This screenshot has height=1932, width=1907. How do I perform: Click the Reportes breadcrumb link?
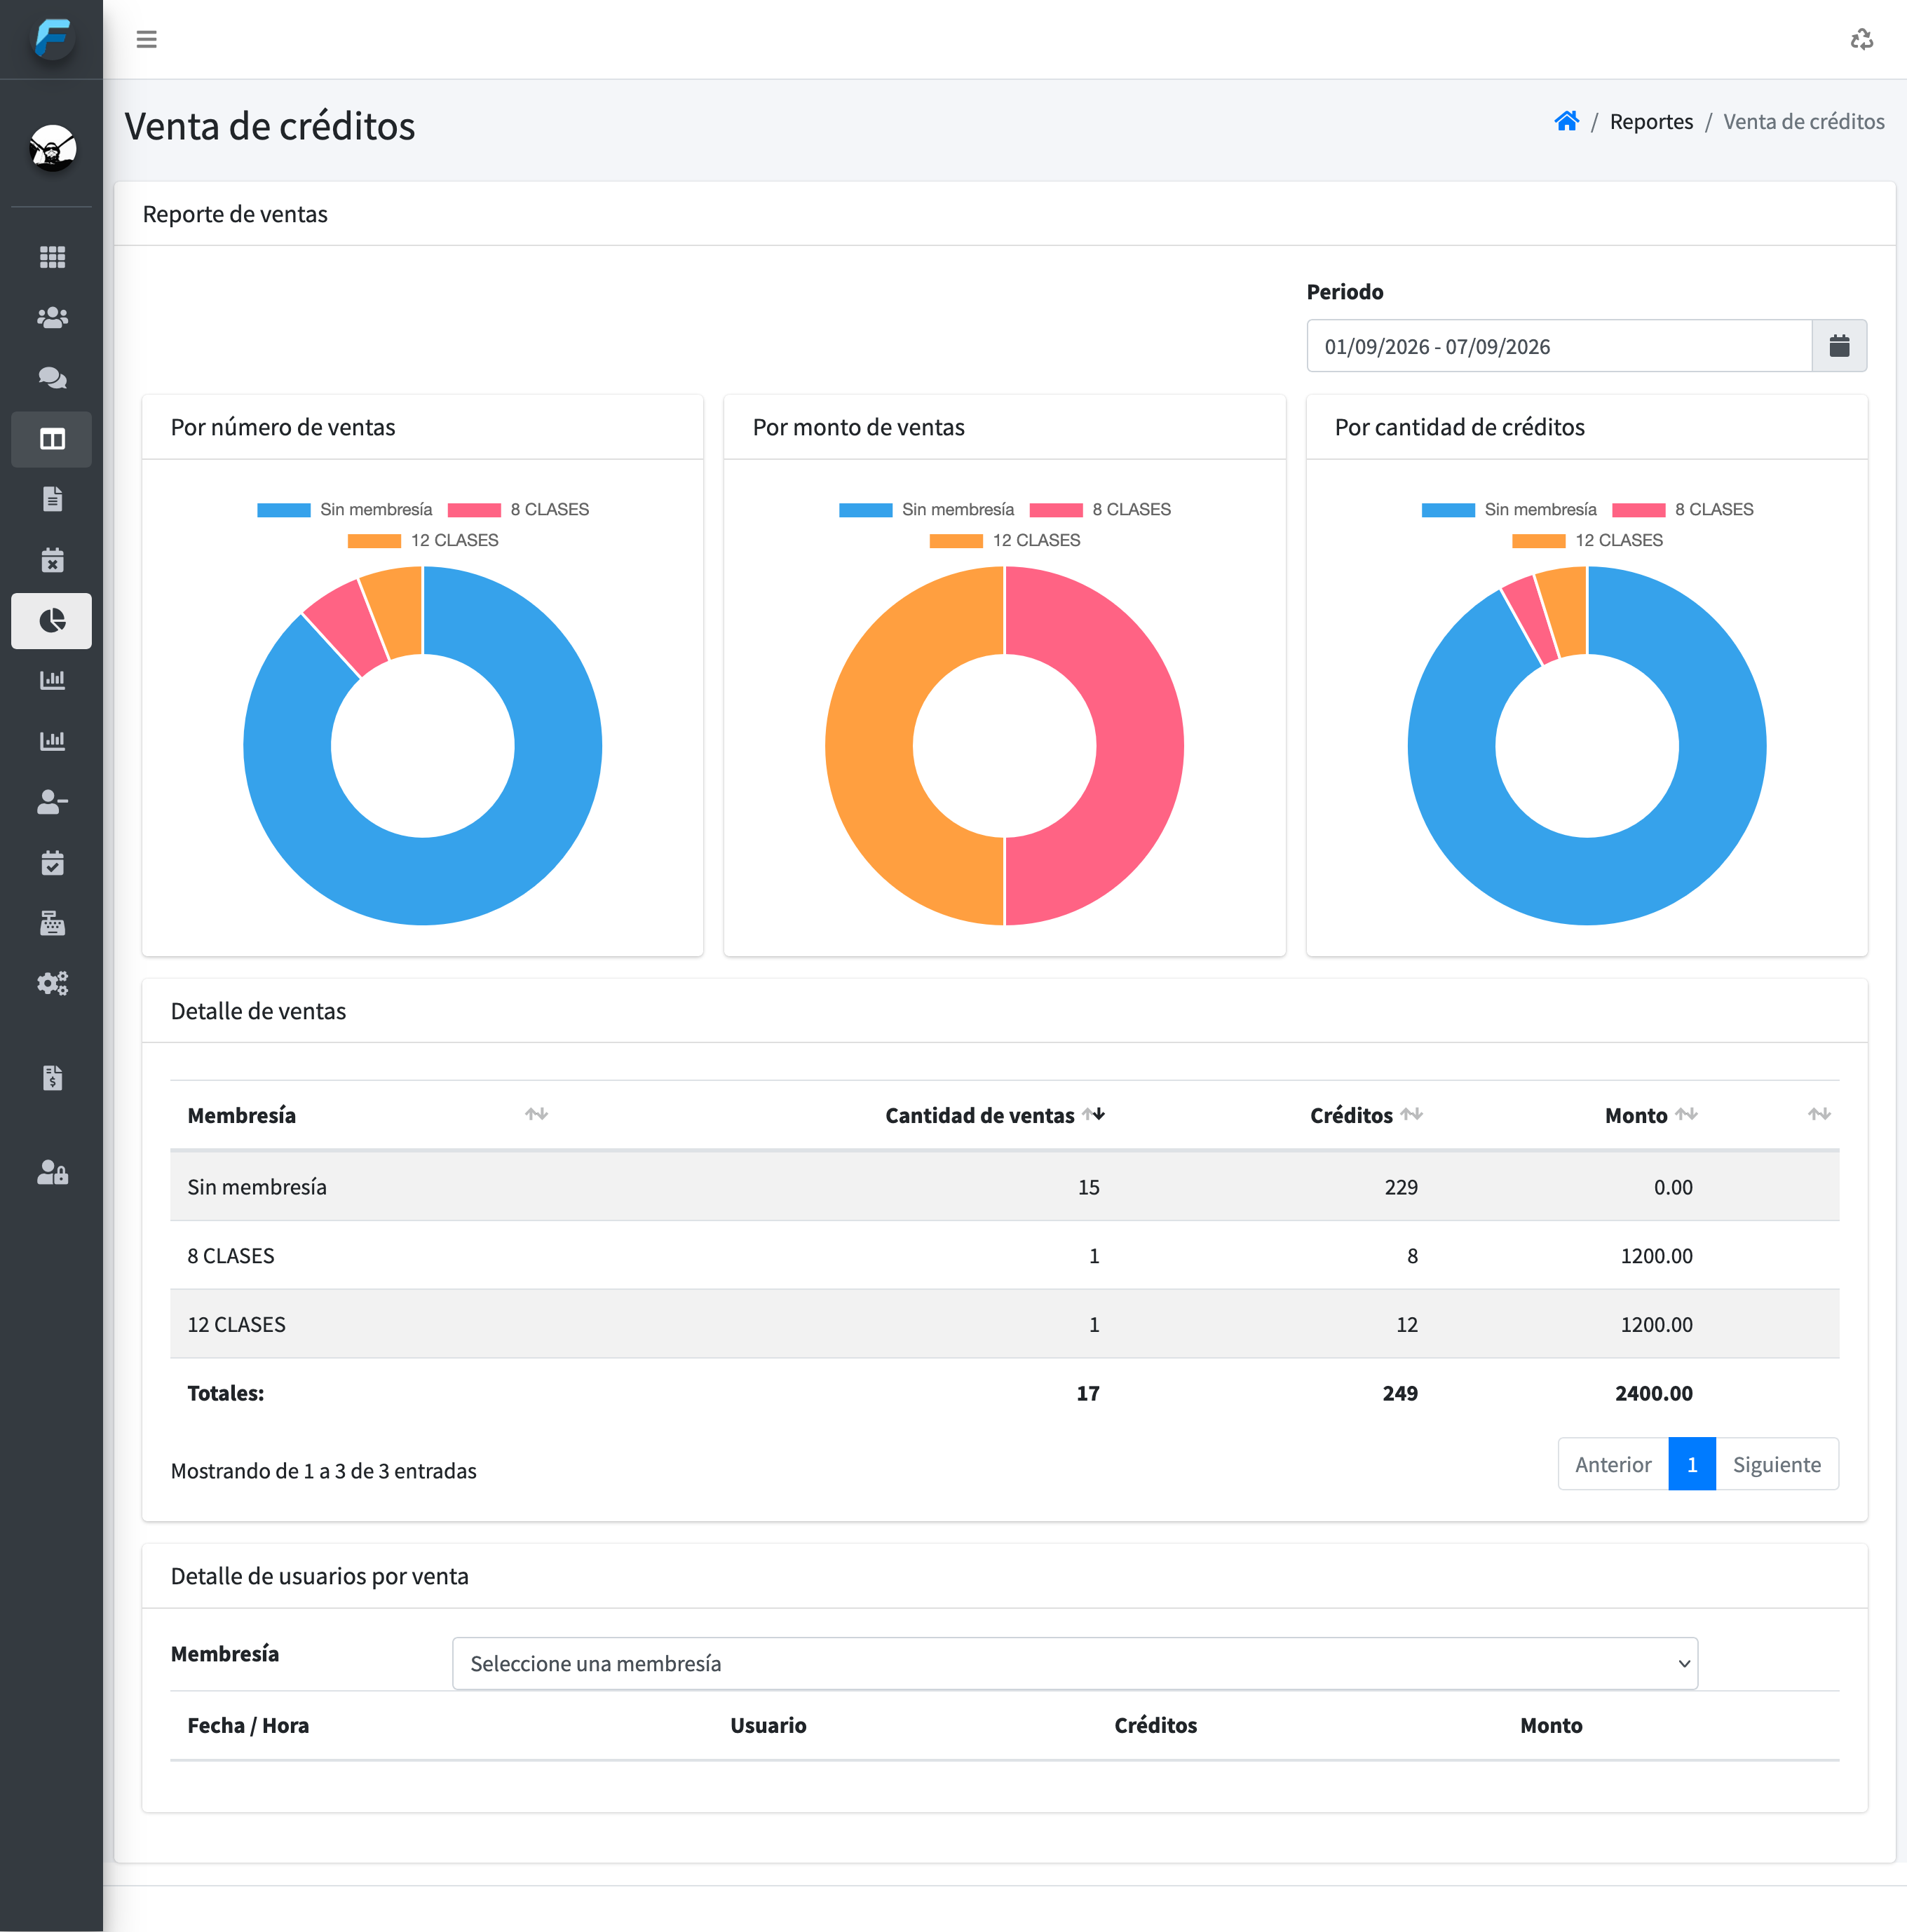pos(1651,121)
